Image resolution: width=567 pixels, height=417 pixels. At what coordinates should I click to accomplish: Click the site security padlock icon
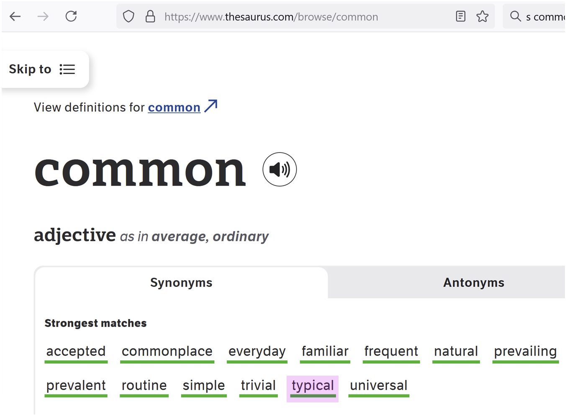(150, 17)
